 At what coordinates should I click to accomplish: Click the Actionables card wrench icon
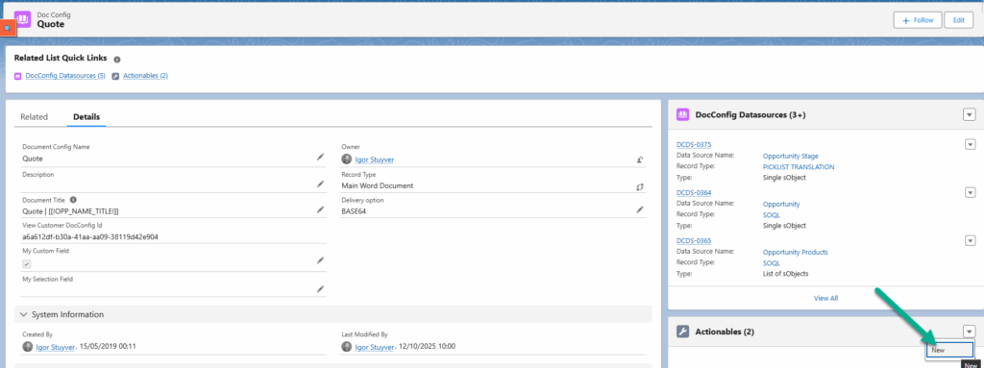(x=683, y=332)
